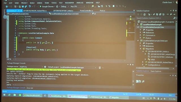Open the Magnifier taskbar button

(x=118, y=97)
